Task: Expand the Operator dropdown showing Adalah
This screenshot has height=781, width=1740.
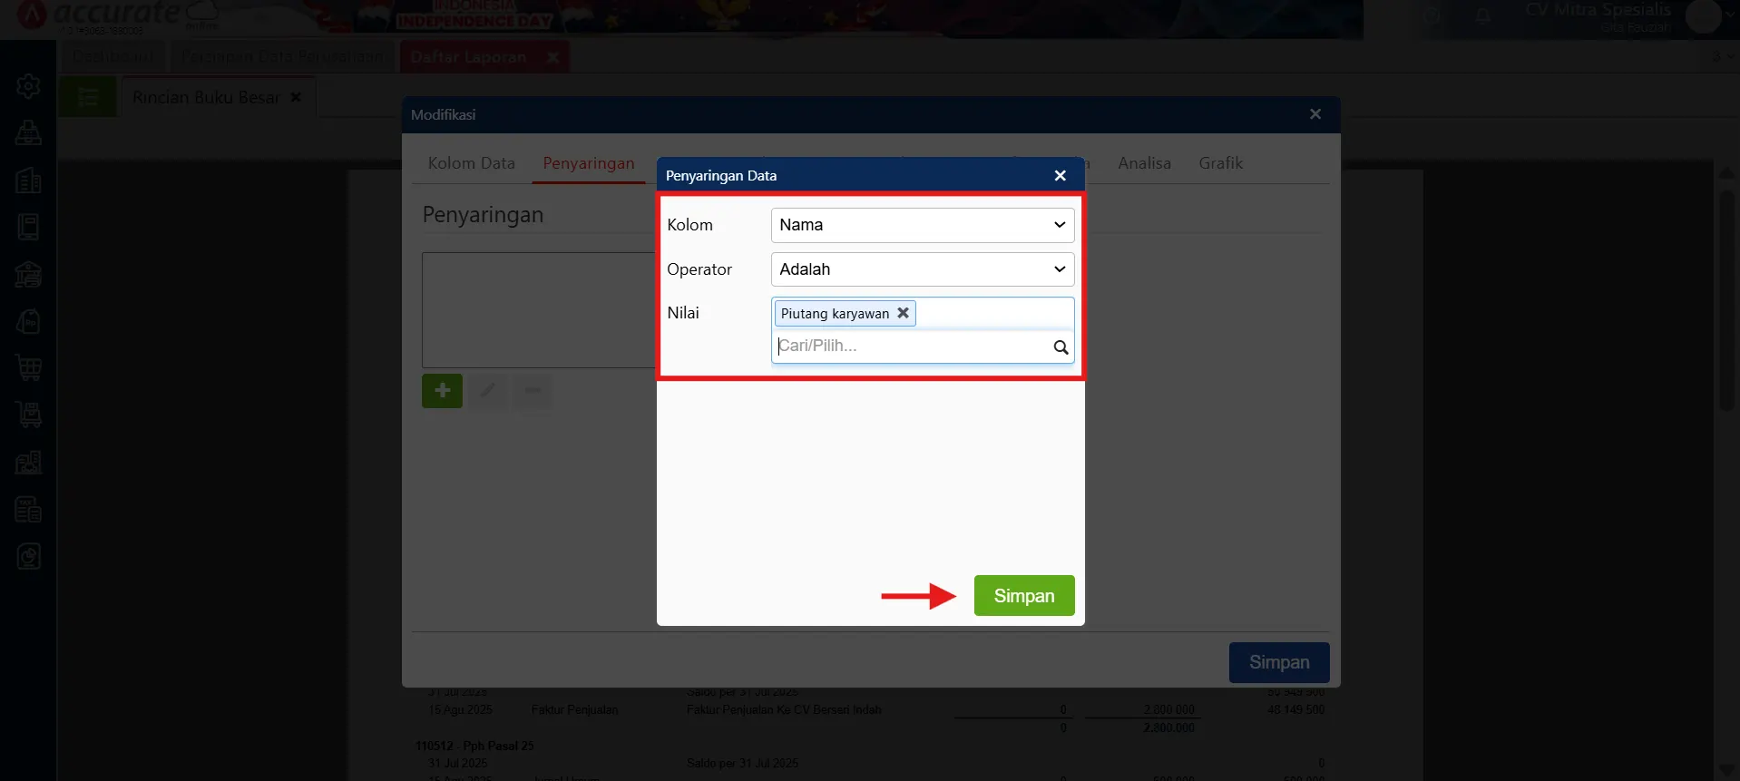Action: point(922,269)
